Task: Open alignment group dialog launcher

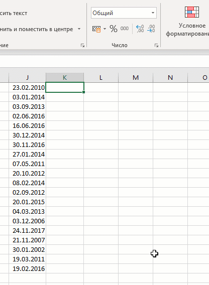Action: click(x=83, y=46)
